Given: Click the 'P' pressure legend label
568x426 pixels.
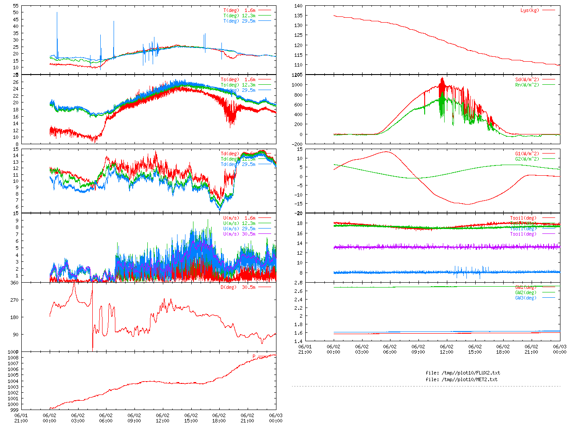Looking at the screenshot, I should click(x=254, y=357).
